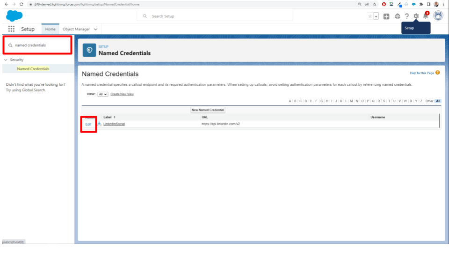449x253 pixels.
Task: Open the Chrome three-dot menu
Action: click(x=443, y=4)
